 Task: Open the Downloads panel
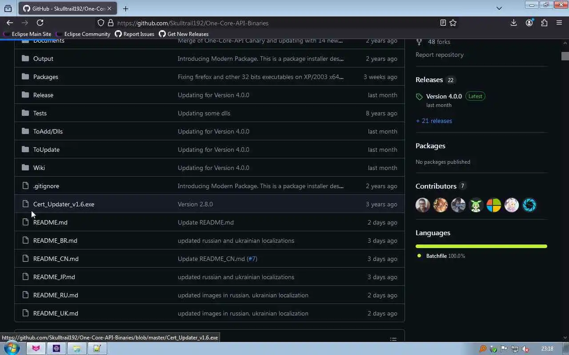[x=513, y=23]
